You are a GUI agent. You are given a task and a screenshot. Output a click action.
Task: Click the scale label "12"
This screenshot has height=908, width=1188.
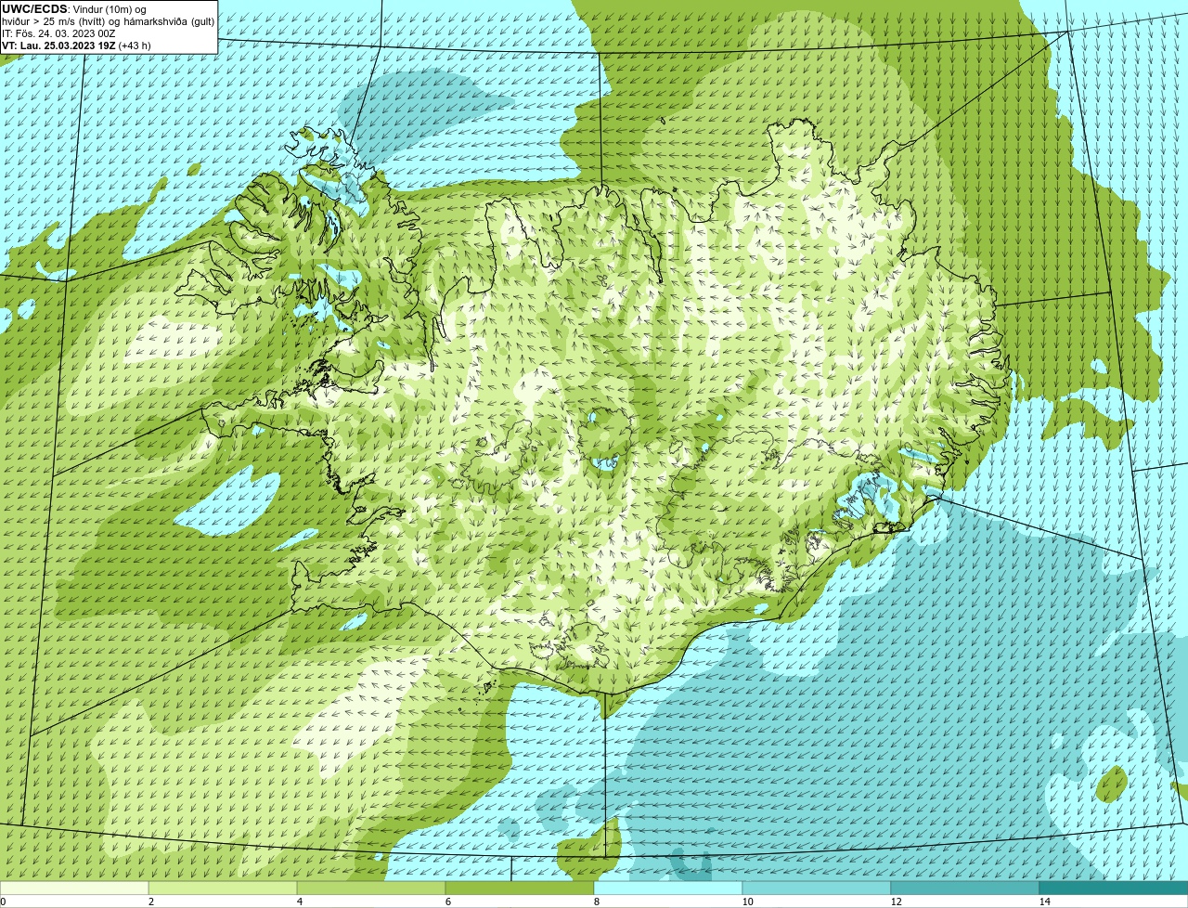click(896, 902)
